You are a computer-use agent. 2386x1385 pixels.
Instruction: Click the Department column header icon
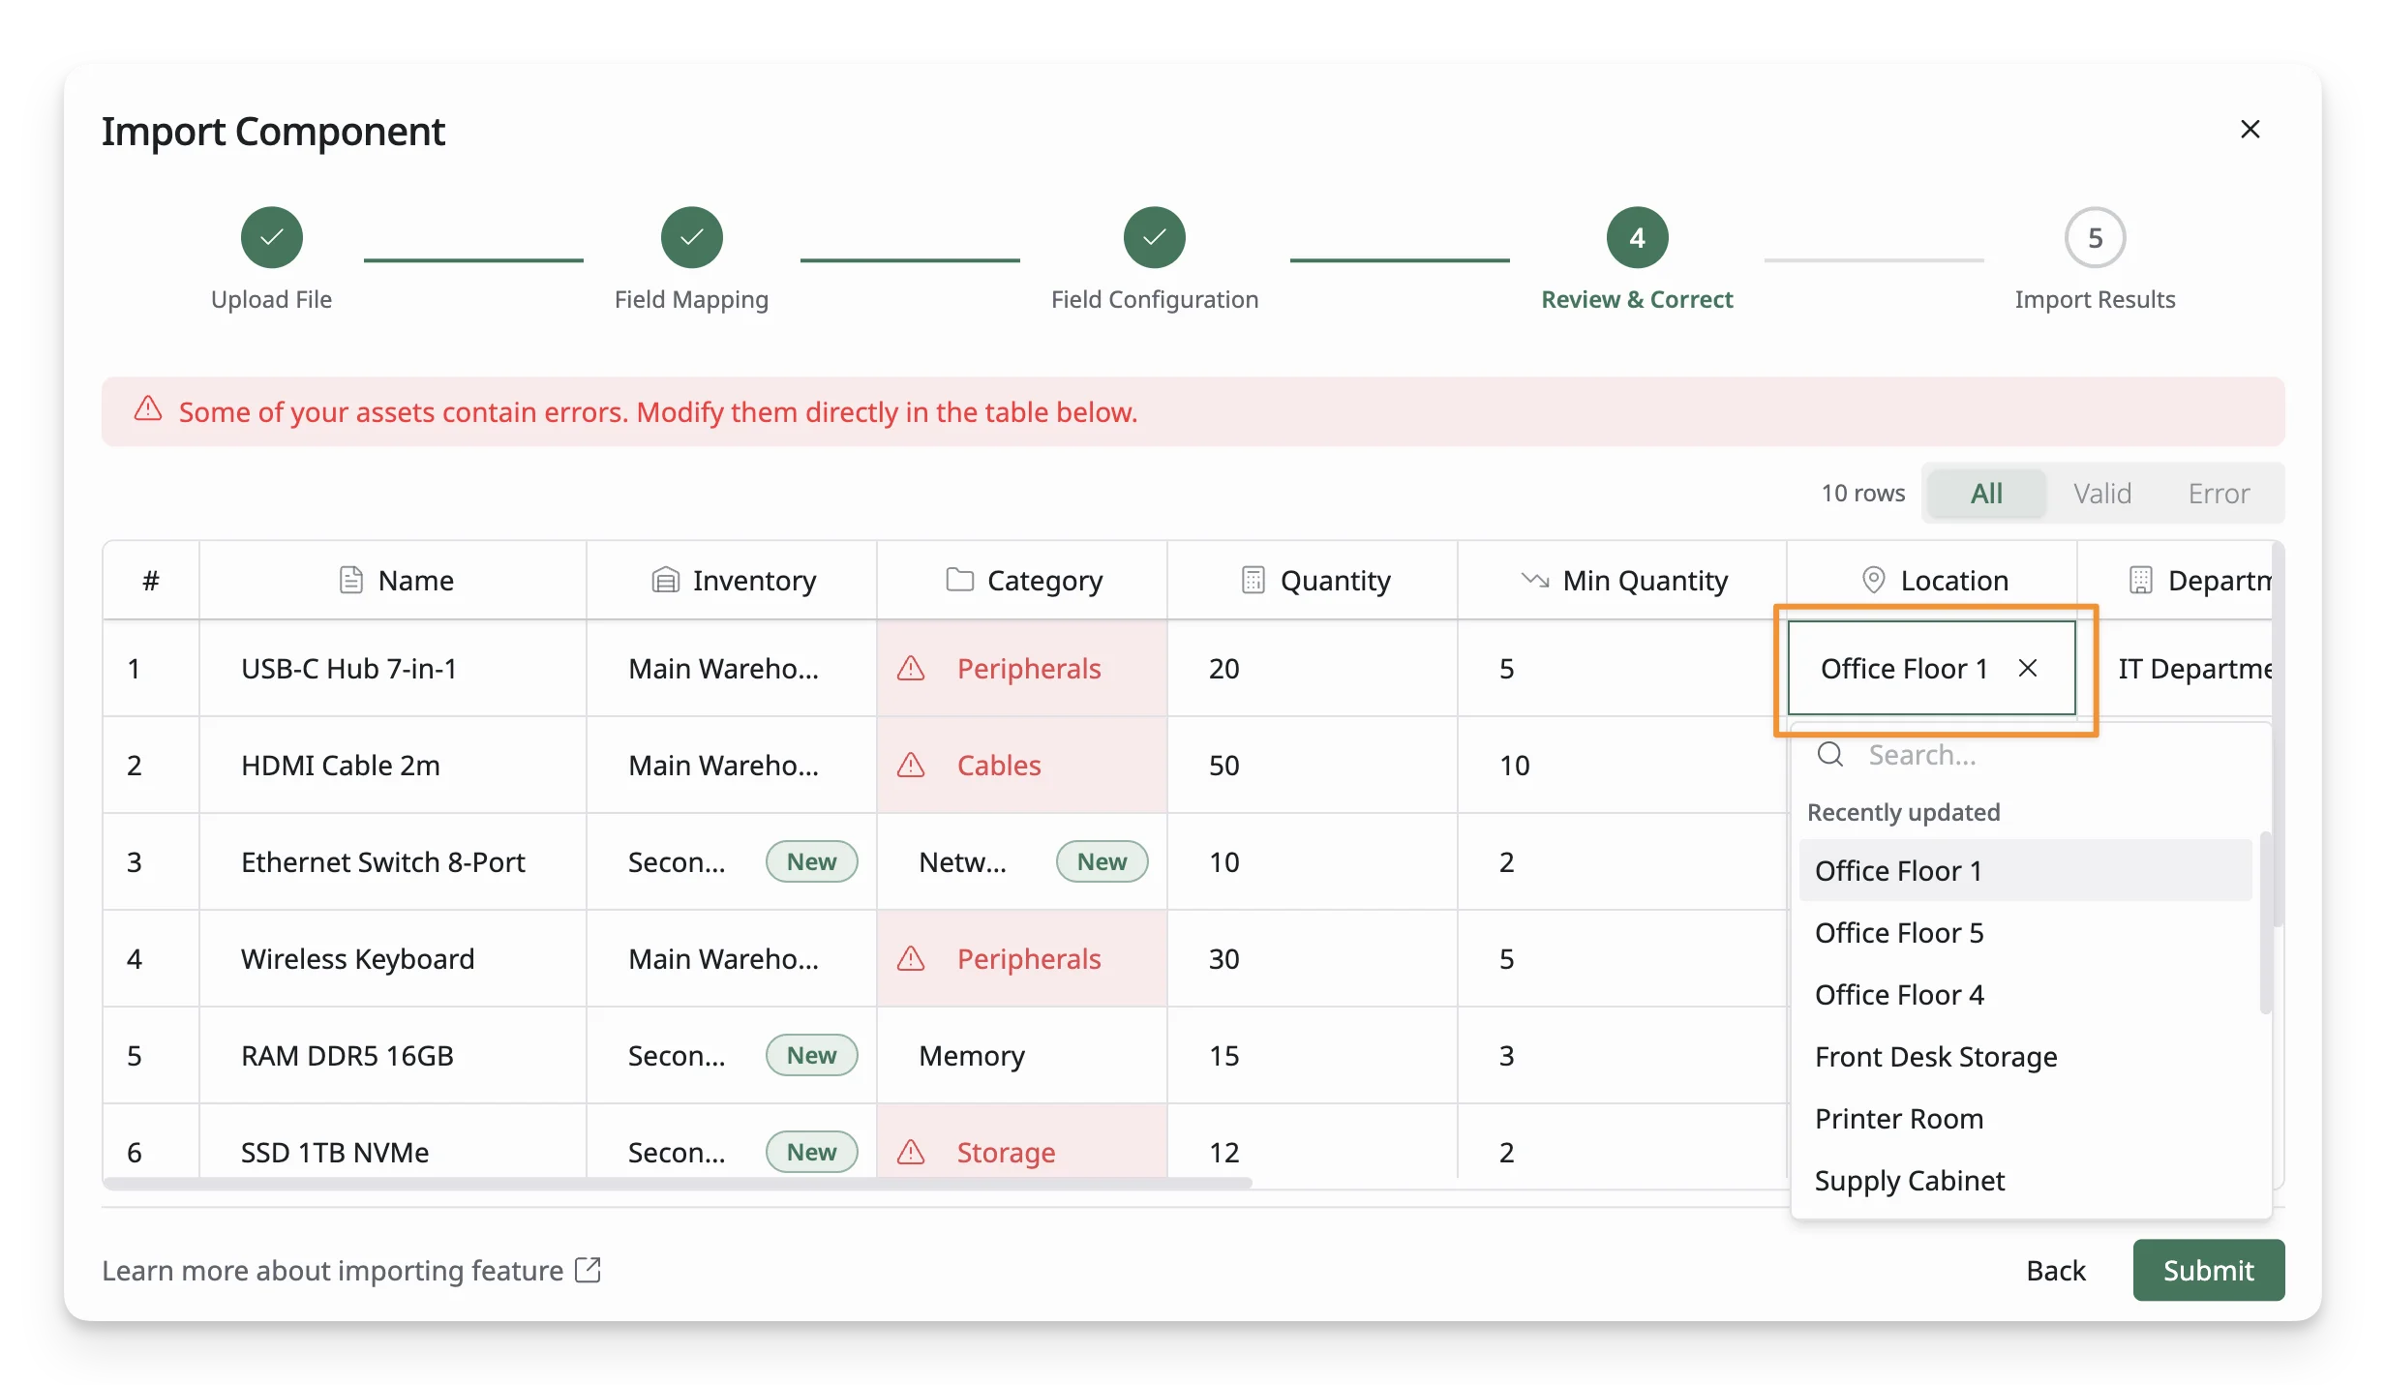(x=2140, y=580)
